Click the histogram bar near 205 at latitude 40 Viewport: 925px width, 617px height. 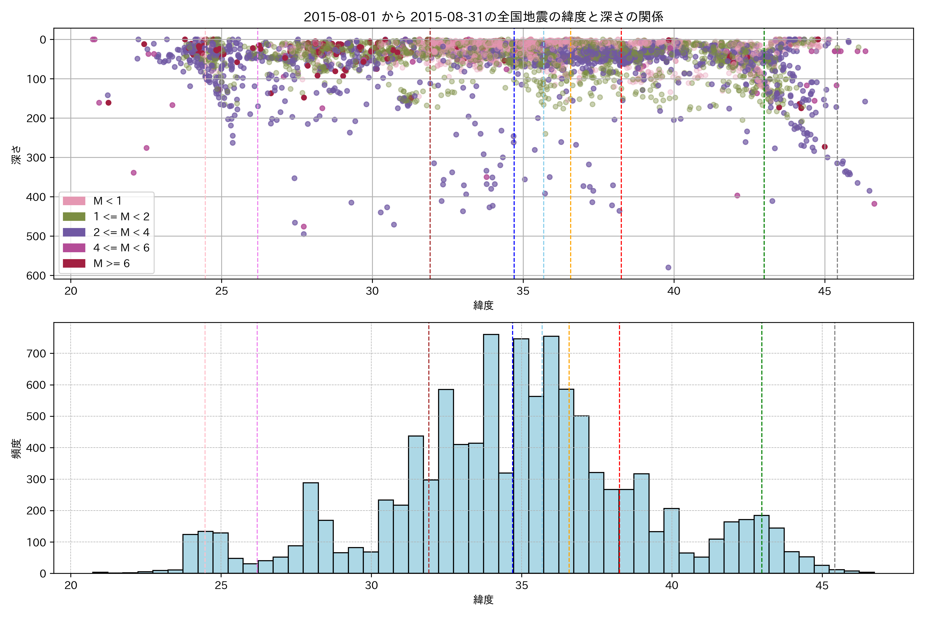pyautogui.click(x=671, y=541)
